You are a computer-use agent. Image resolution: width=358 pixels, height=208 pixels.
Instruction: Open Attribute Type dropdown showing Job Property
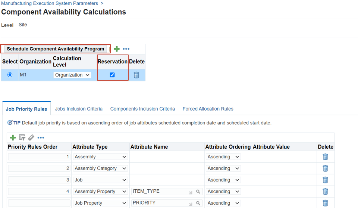[x=100, y=203]
